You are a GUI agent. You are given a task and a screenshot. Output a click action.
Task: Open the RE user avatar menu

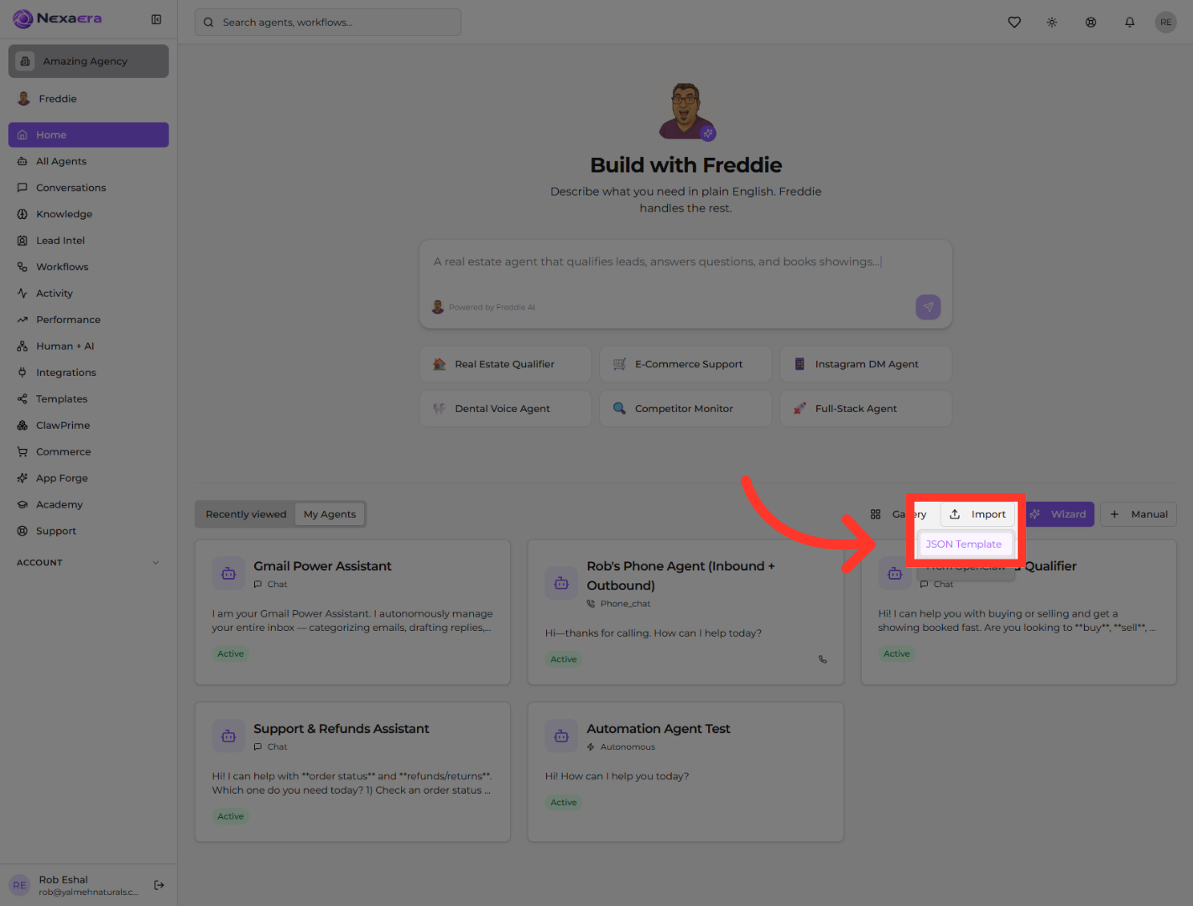pos(1166,23)
